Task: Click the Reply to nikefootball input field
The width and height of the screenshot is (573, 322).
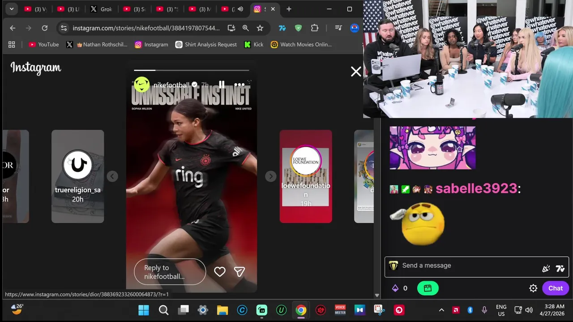Action: coord(170,272)
